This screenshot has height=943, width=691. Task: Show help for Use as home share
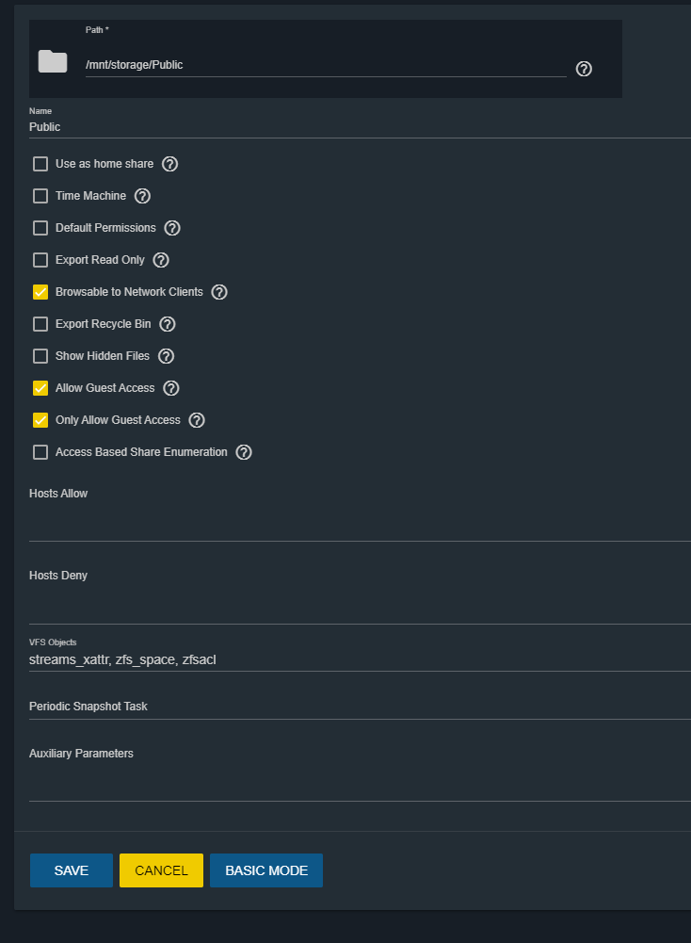tap(170, 164)
